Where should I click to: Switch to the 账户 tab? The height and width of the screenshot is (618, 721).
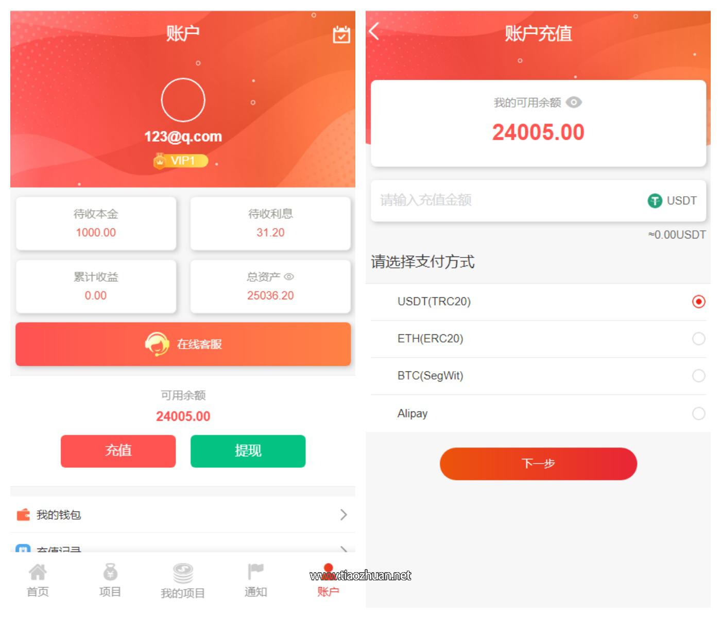point(328,581)
